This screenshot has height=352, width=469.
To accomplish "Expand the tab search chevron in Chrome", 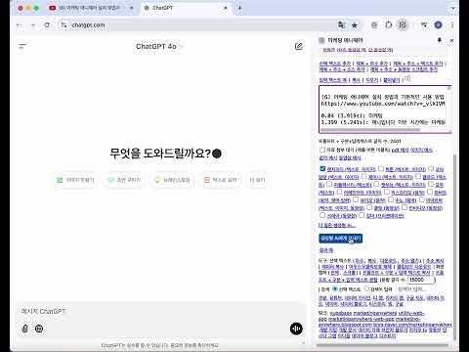I will pyautogui.click(x=453, y=8).
